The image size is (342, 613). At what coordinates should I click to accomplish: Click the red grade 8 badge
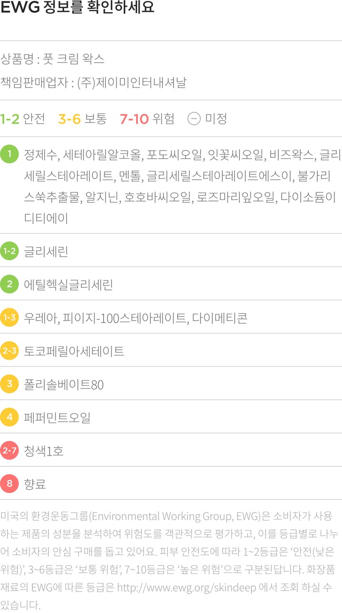[9, 484]
